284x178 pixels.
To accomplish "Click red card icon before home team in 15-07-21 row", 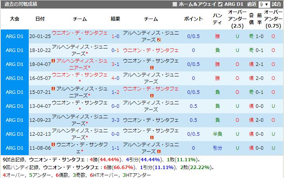I will pos(53,88).
